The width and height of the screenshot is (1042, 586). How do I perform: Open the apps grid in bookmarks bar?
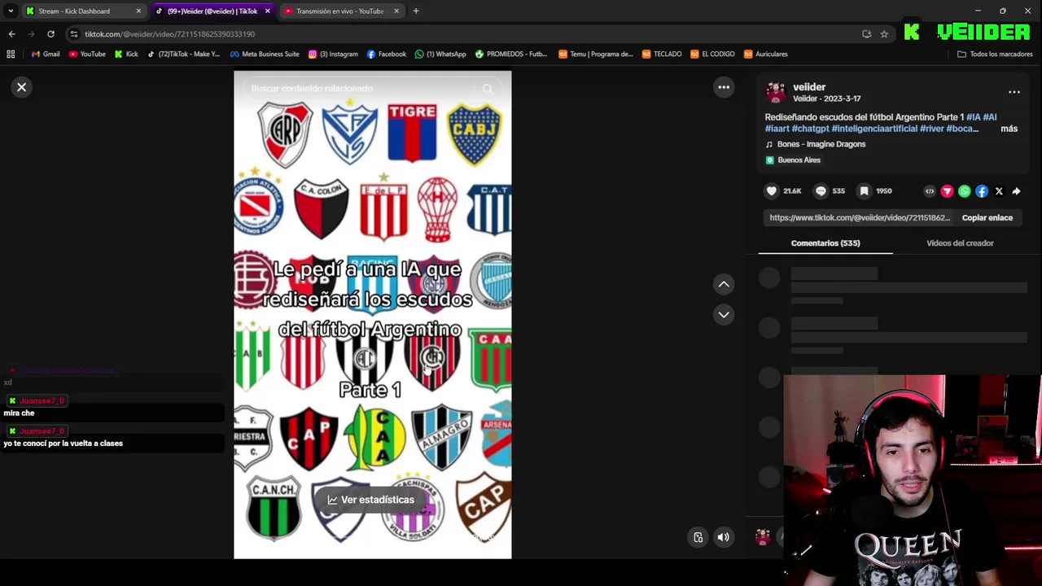point(11,55)
